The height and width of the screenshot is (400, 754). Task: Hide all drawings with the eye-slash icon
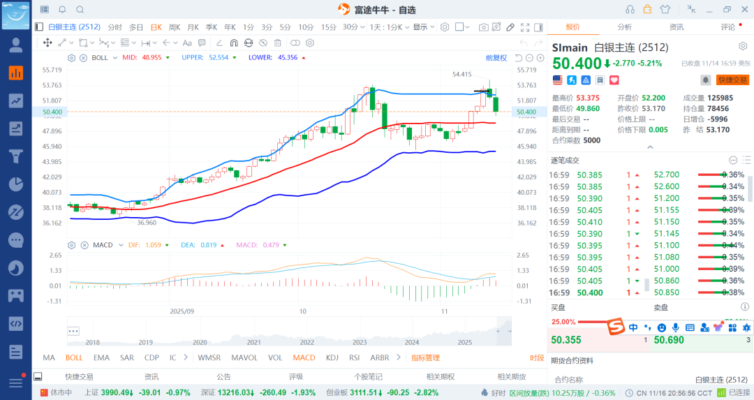coord(263,43)
